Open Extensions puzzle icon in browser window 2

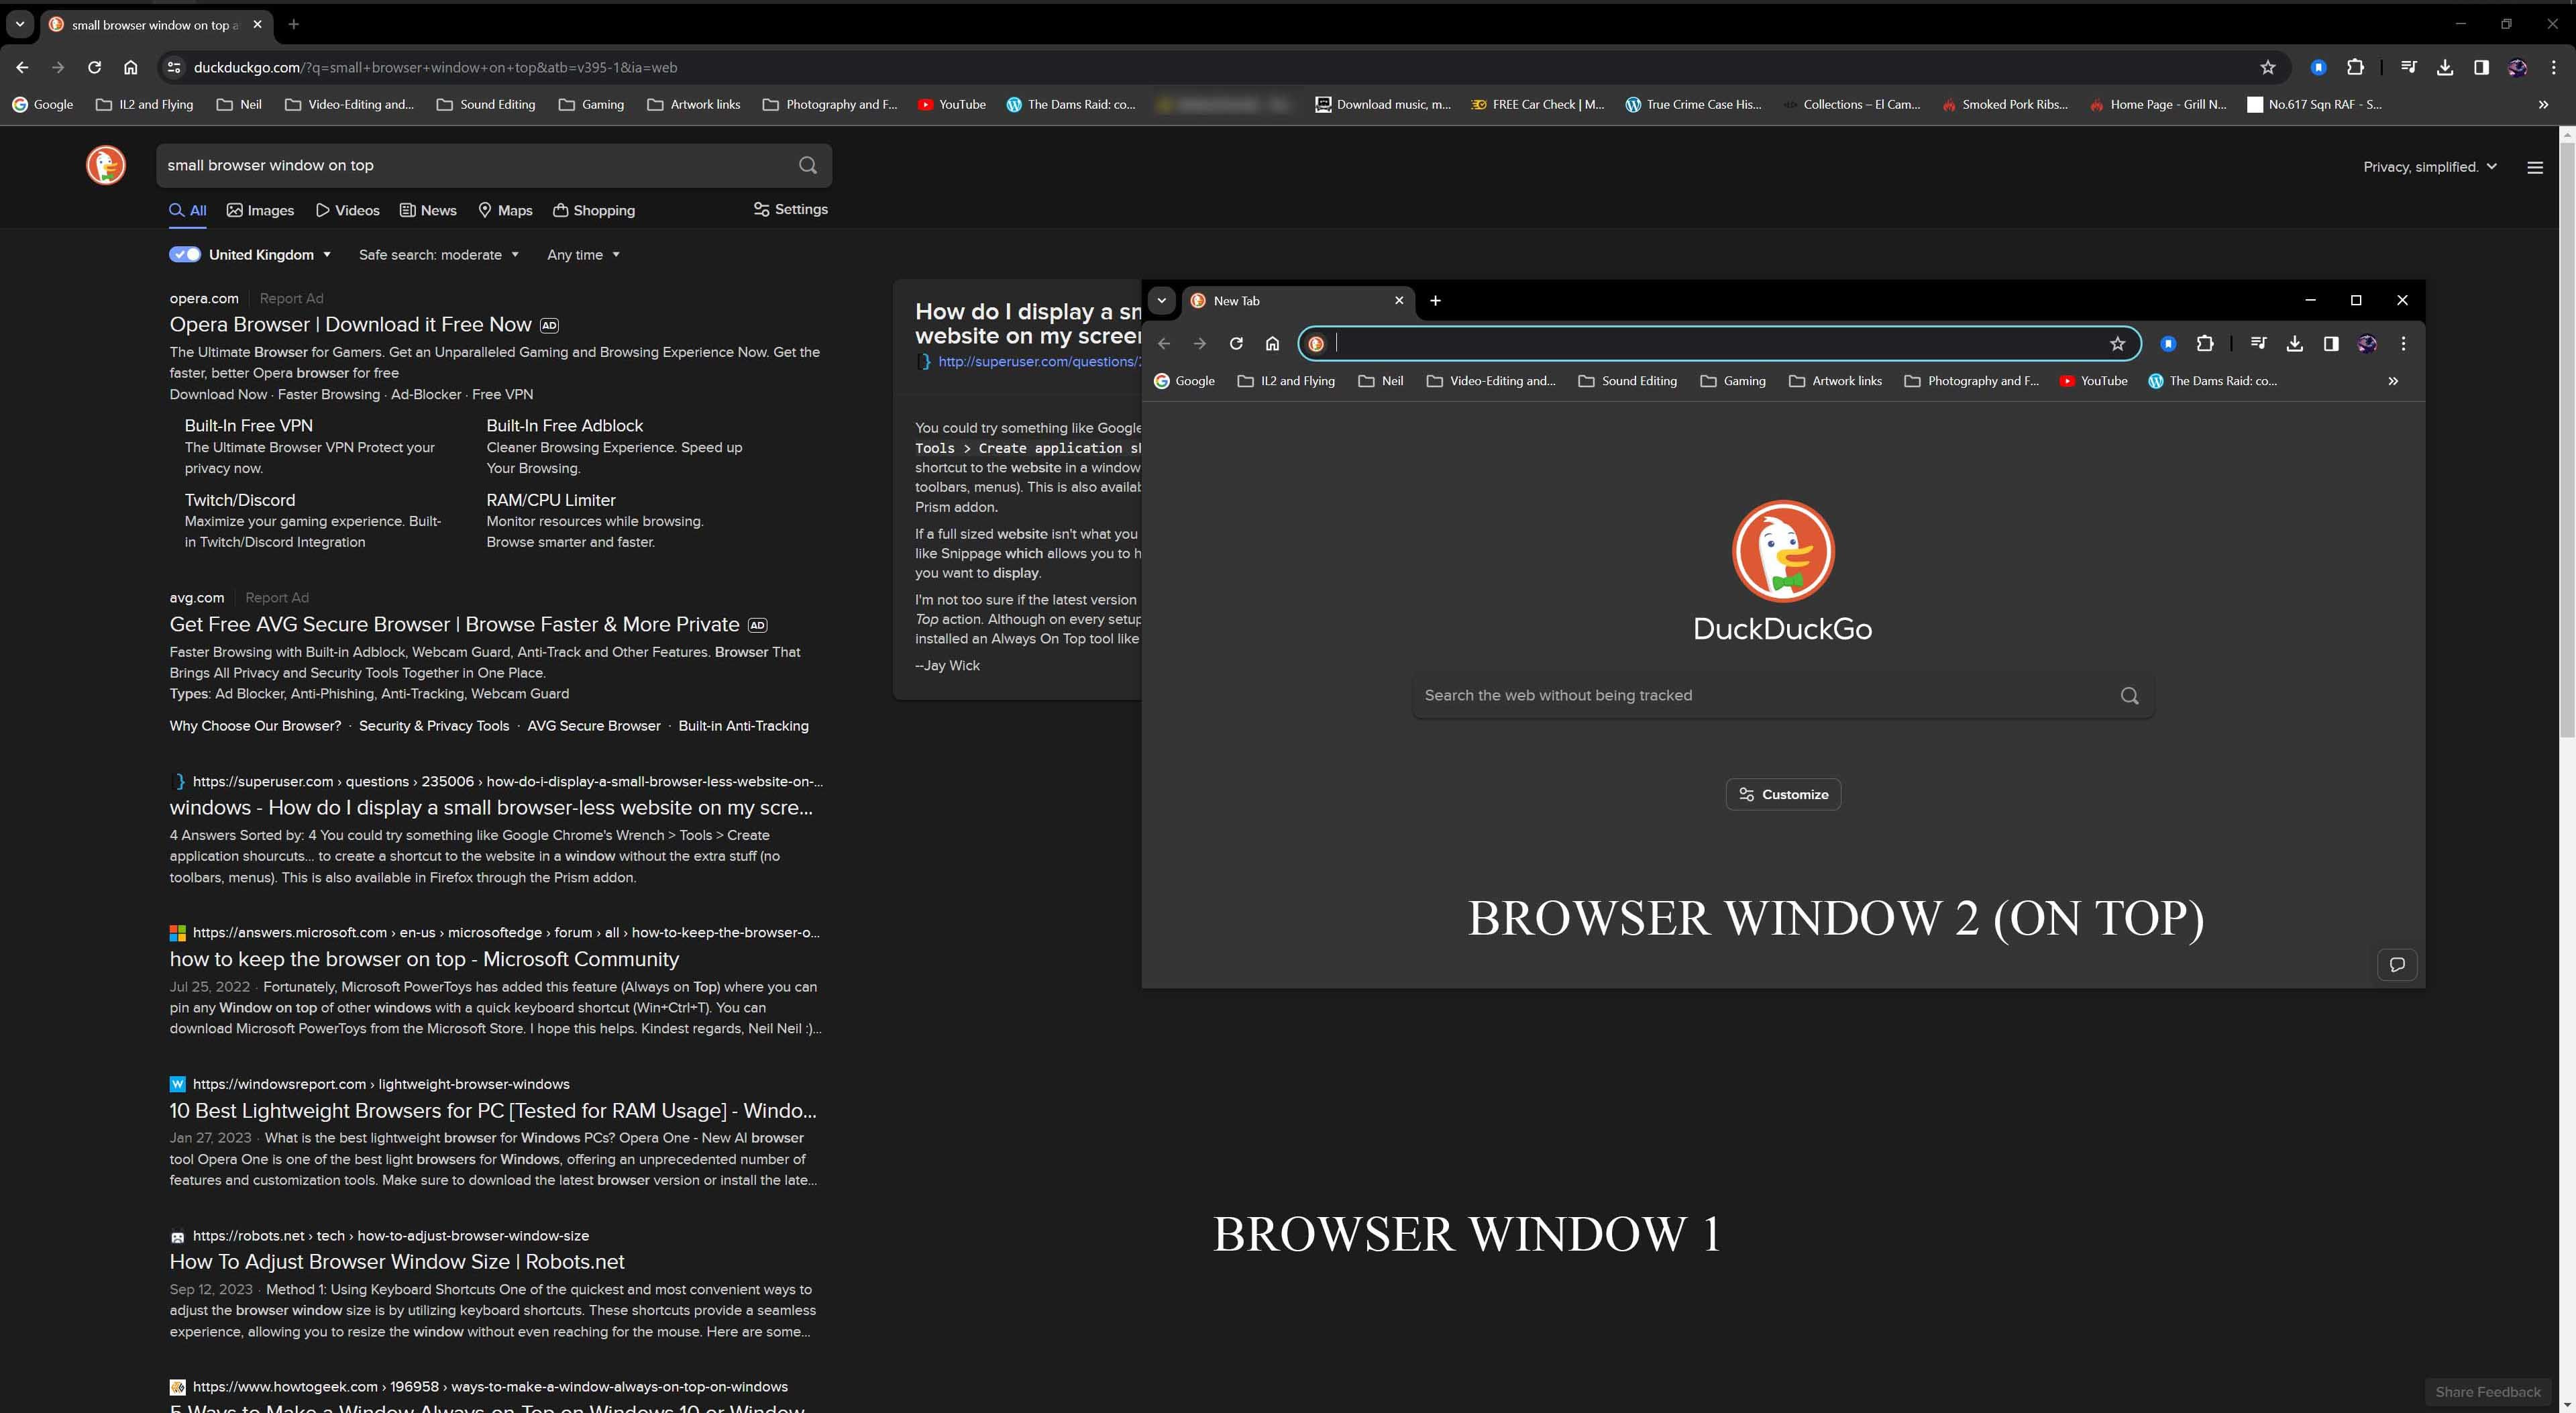point(2205,343)
